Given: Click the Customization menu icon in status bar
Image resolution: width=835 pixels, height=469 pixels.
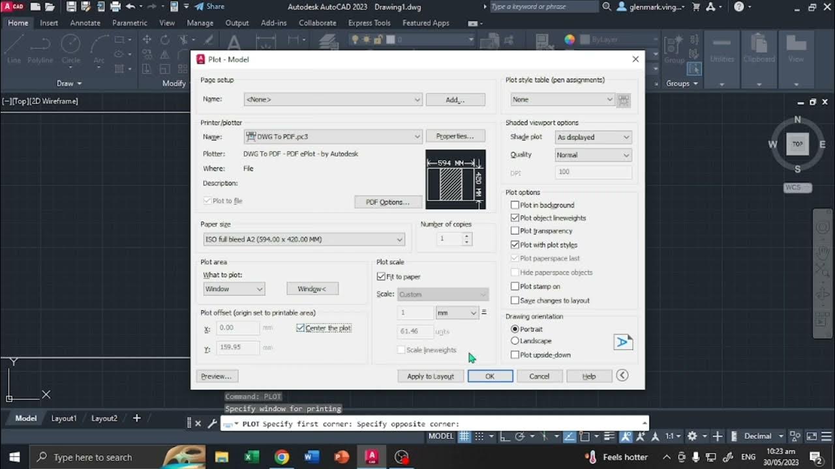Looking at the screenshot, I should point(826,436).
